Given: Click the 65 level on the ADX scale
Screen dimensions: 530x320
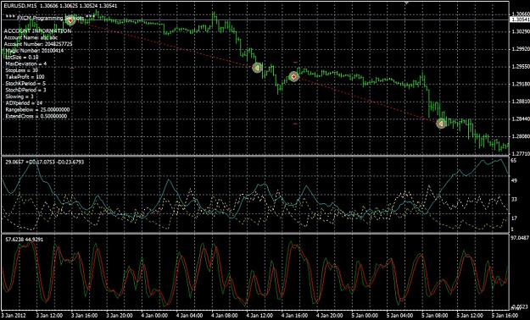Looking at the screenshot, I should [514, 162].
